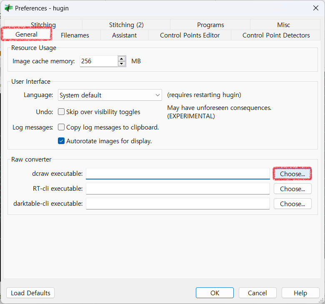Click the Load Defaults button
This screenshot has width=325, height=304.
click(x=30, y=293)
